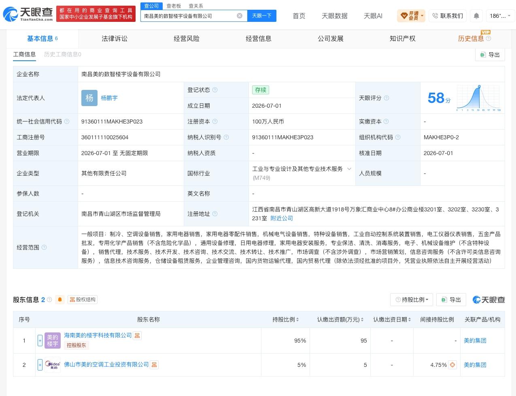Screen dimensions: 516x396
Task: Click the help icon beside 经营范围
Action: click(x=44, y=247)
